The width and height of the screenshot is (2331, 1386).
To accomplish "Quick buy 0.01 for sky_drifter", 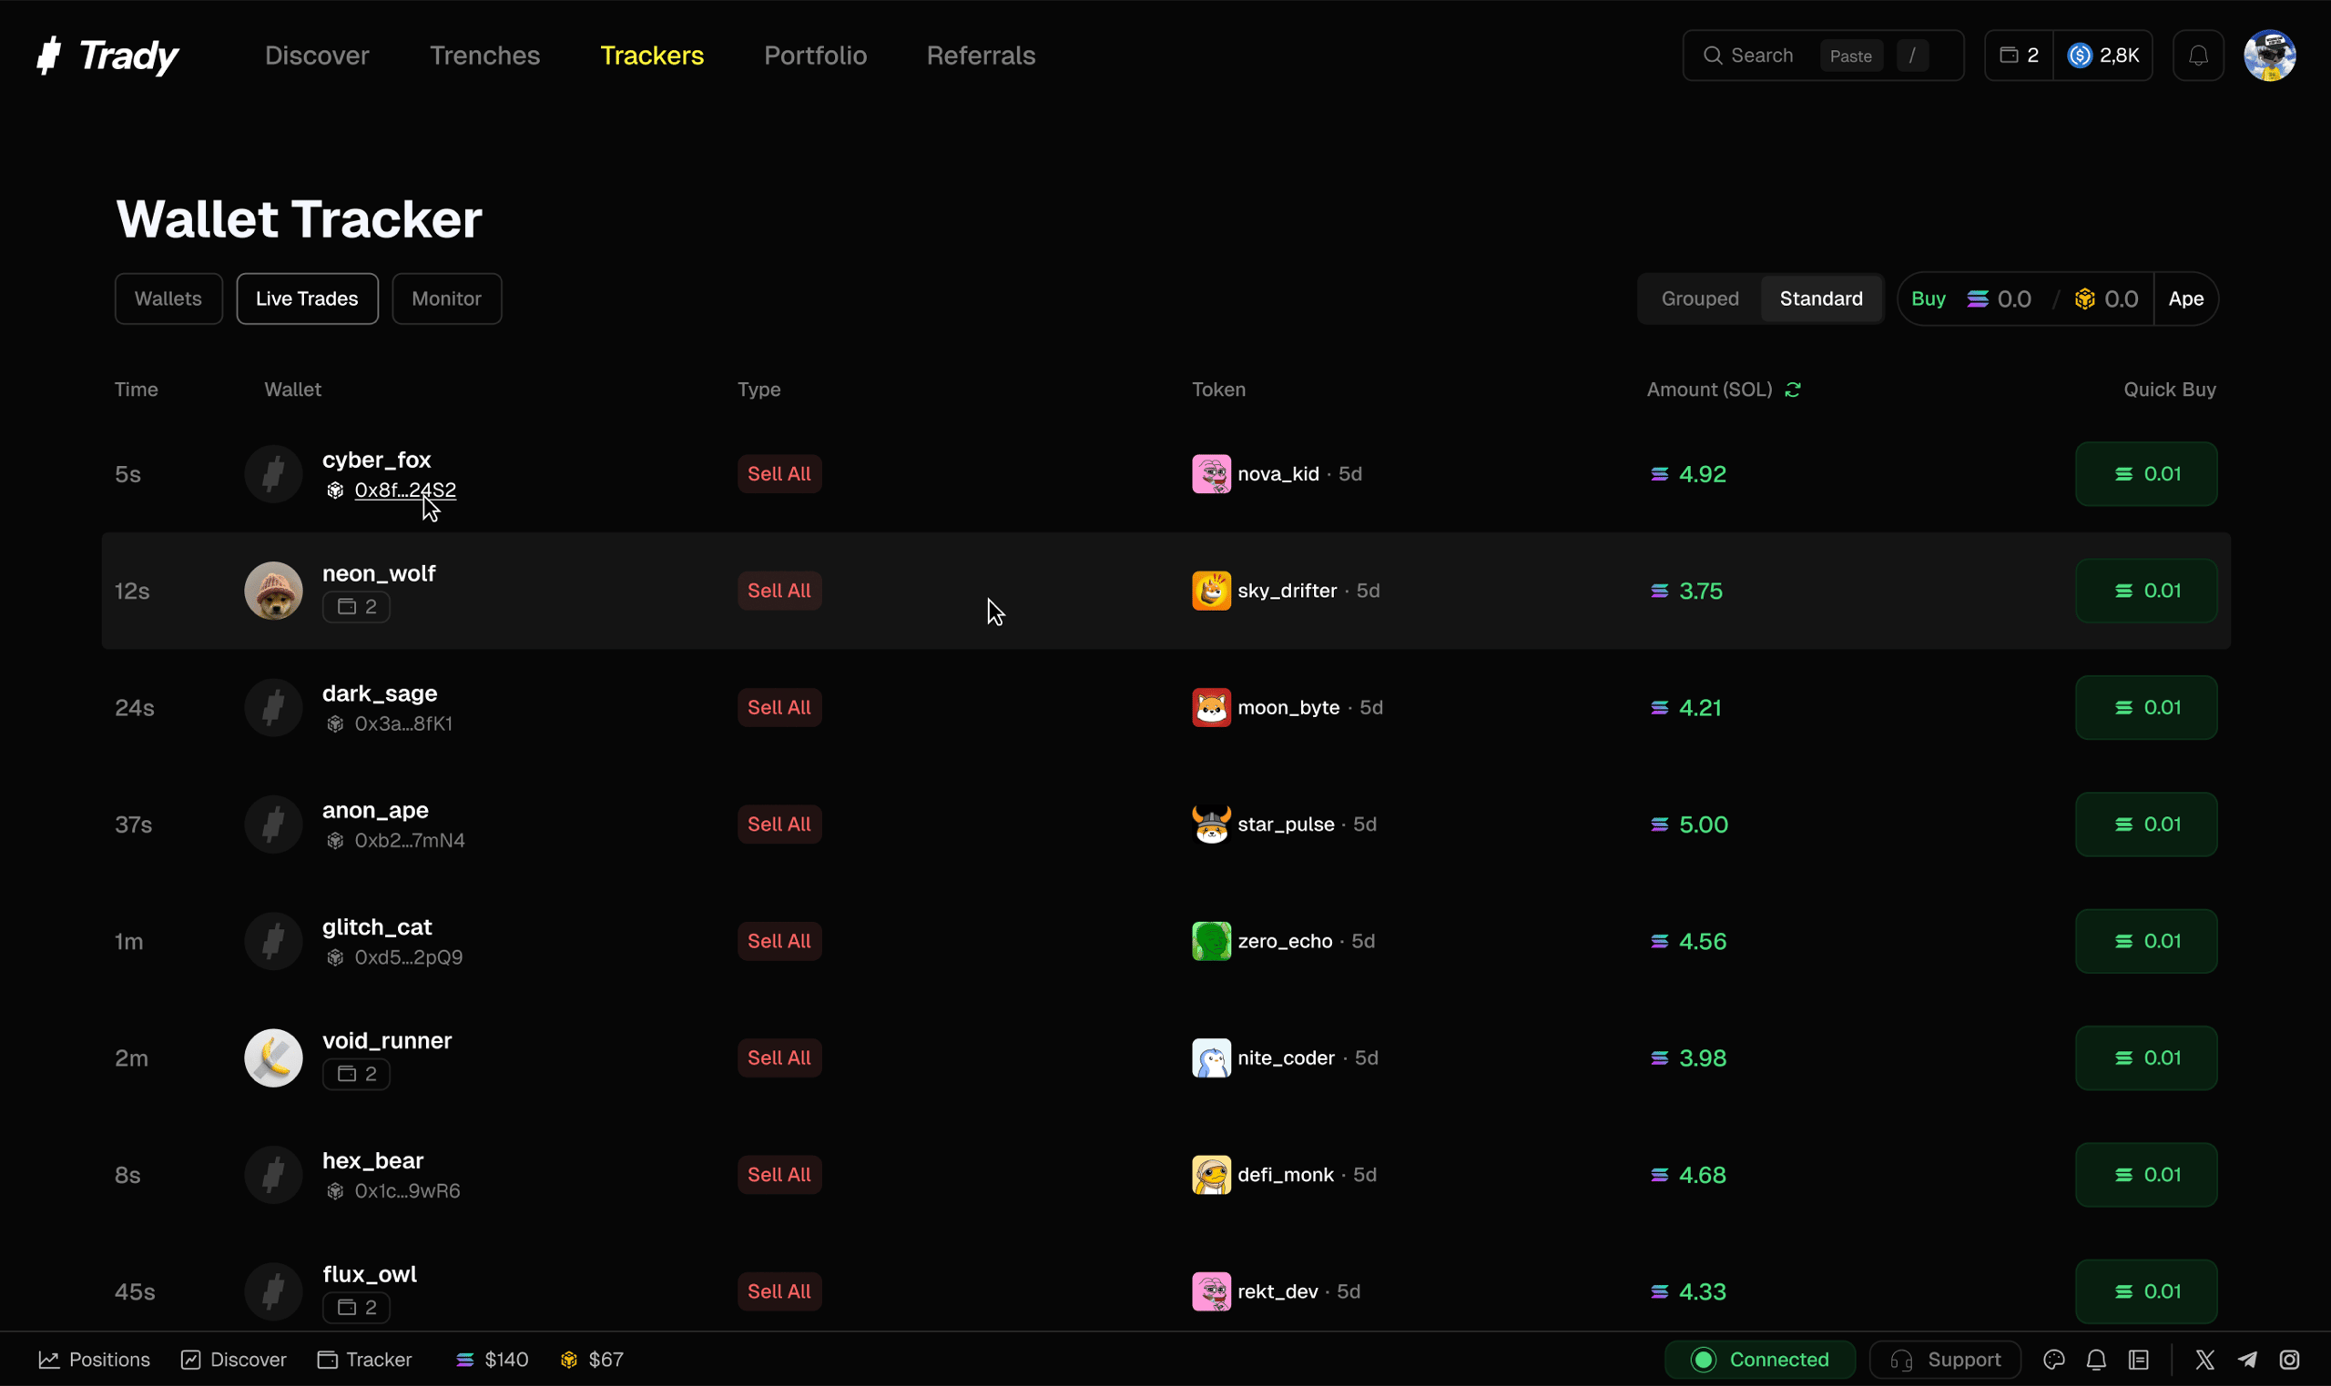I will pos(2145,591).
